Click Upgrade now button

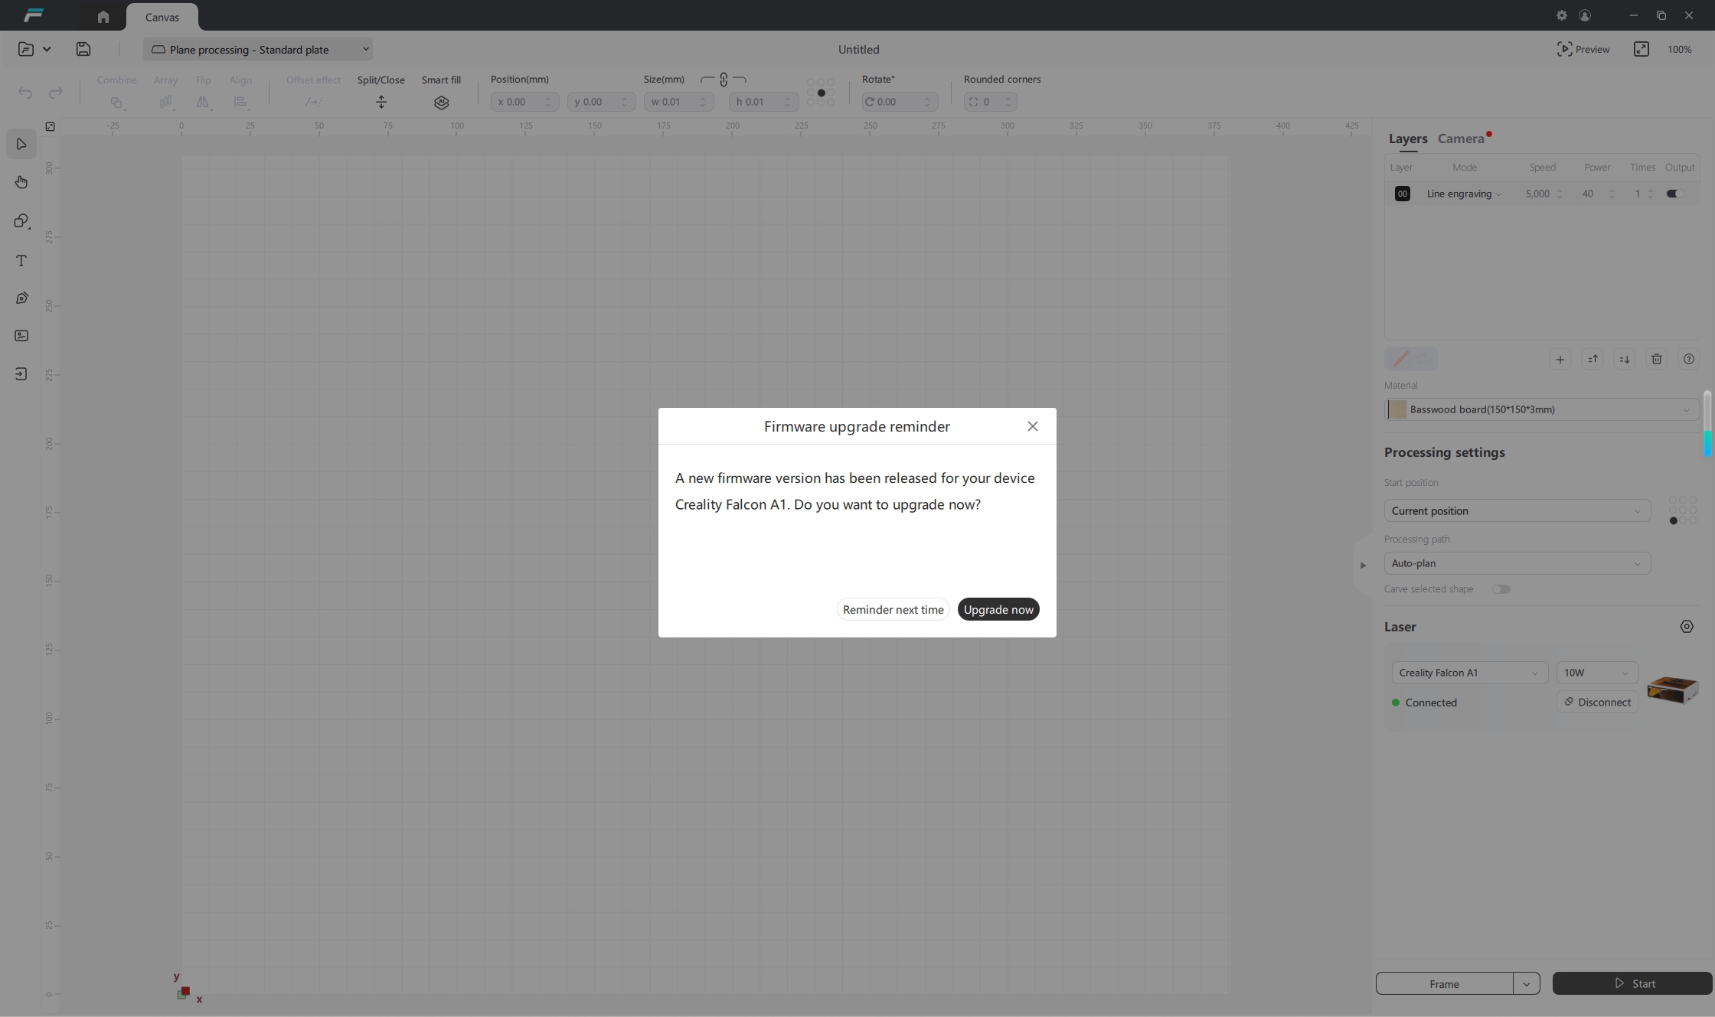[x=998, y=609]
